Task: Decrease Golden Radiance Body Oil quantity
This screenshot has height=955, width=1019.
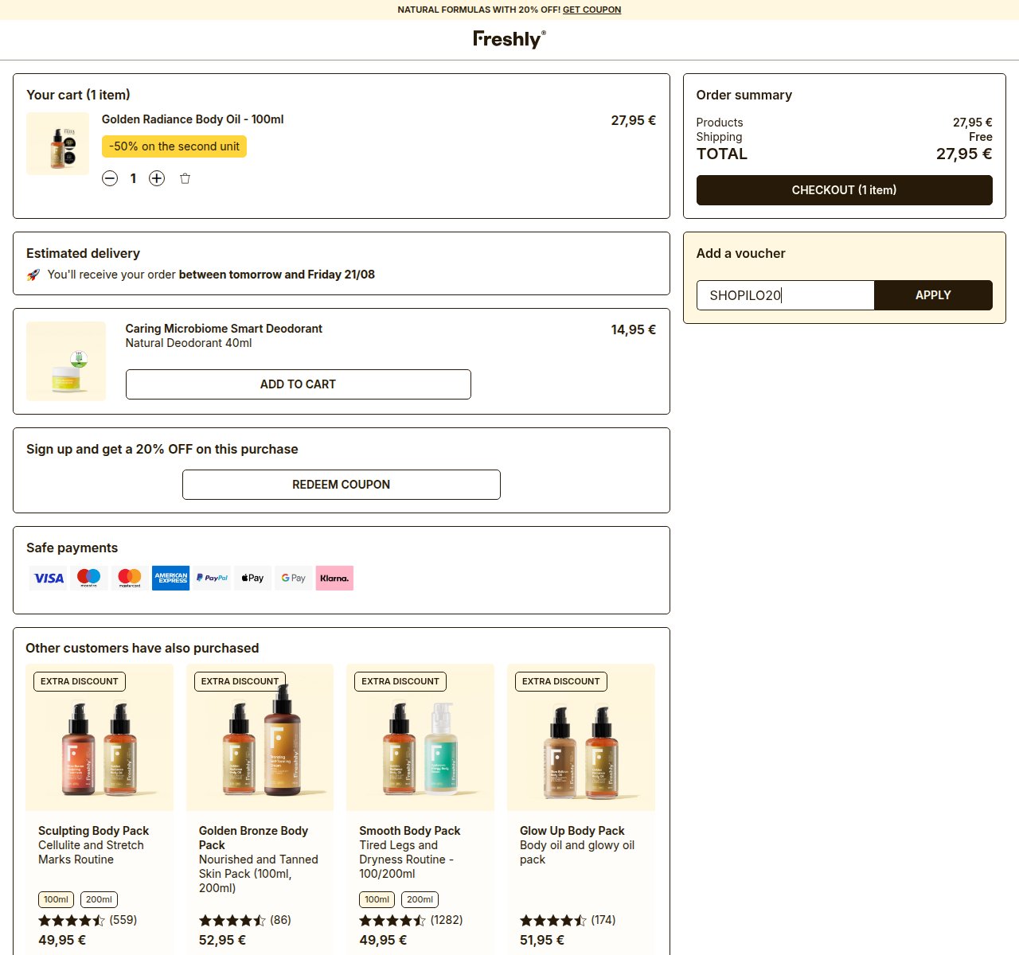Action: (110, 178)
